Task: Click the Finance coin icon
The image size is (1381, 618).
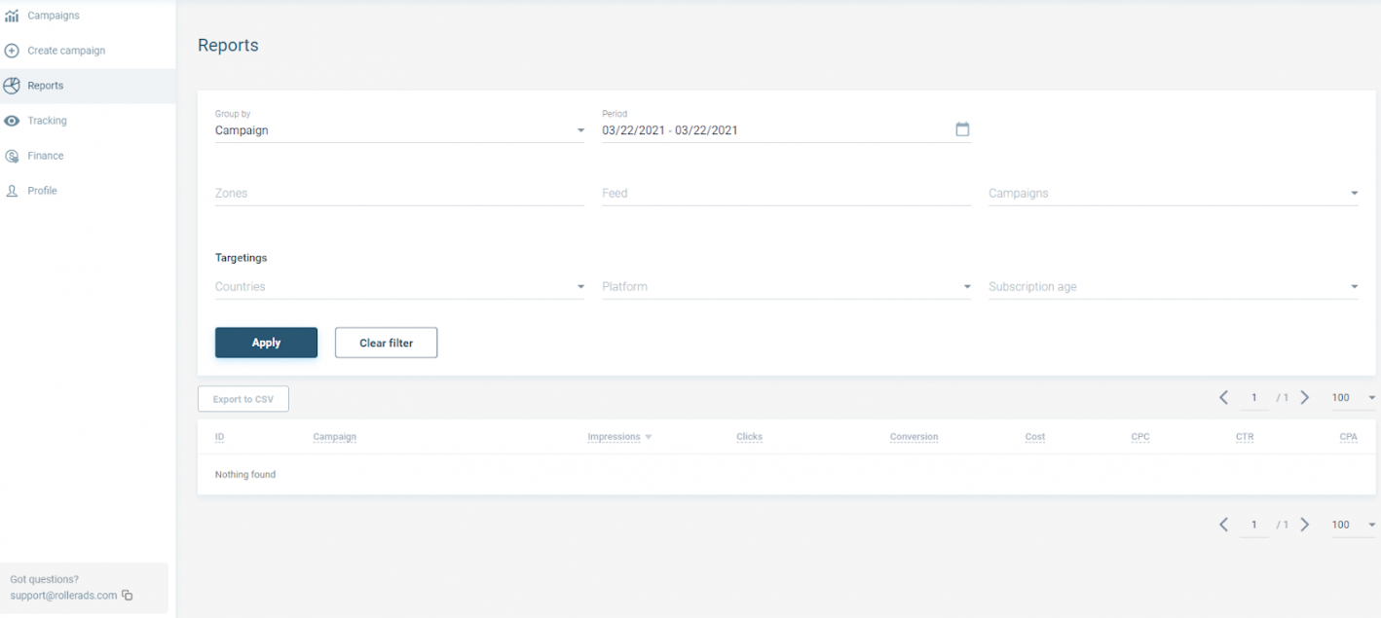Action: 12,156
